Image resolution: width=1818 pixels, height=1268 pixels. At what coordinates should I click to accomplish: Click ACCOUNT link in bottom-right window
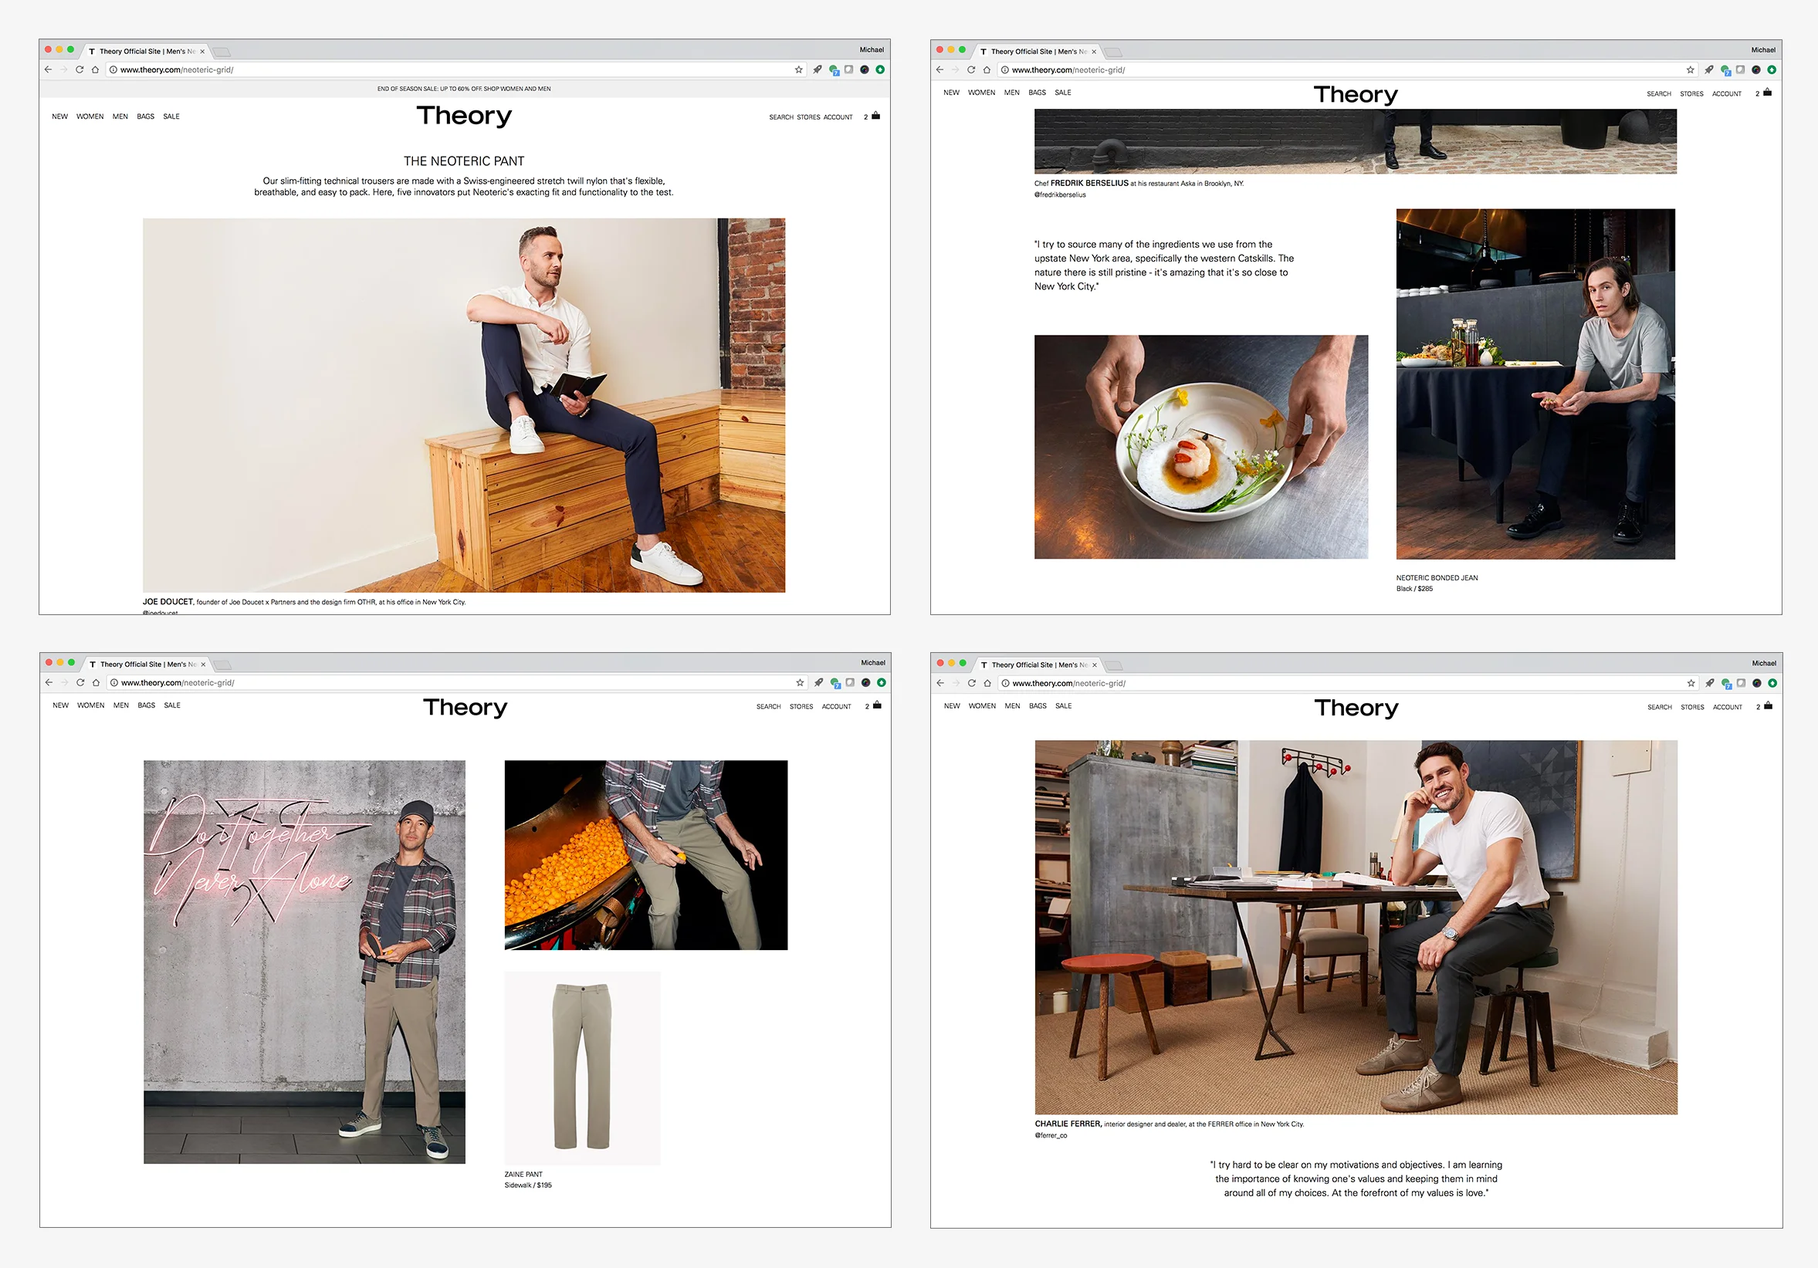(x=1728, y=708)
